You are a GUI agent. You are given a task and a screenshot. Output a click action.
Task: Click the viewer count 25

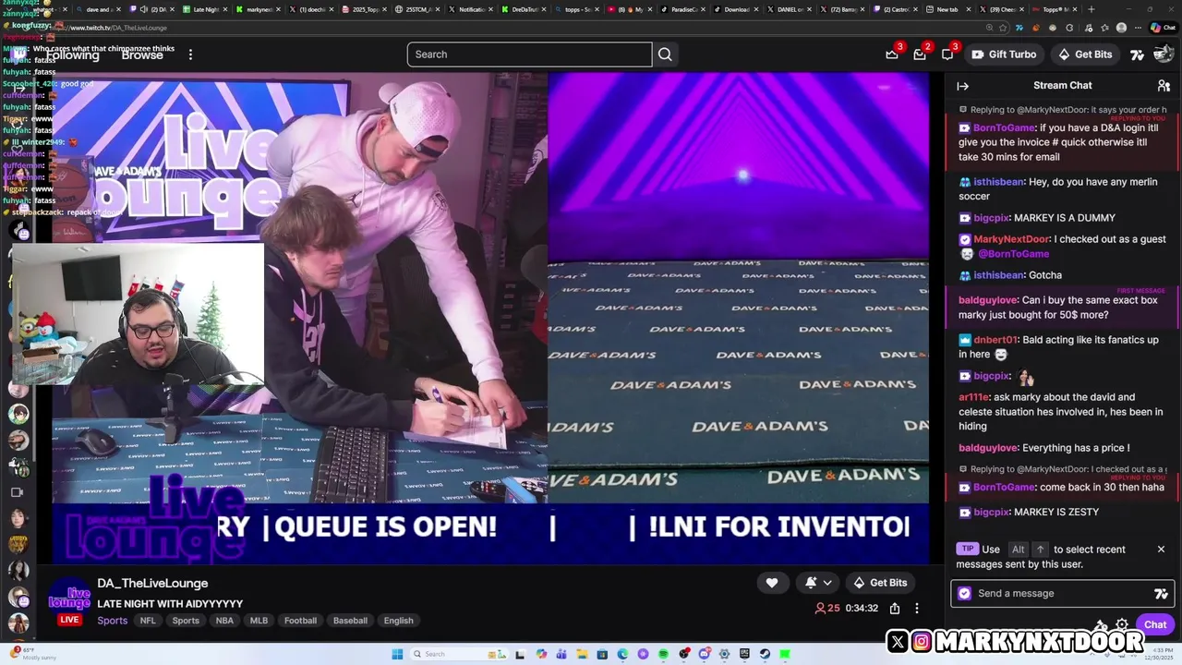826,609
